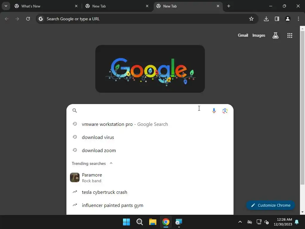Viewport: 305px width, 229px height.
Task: Focus the address bar URL field
Action: coord(147,19)
